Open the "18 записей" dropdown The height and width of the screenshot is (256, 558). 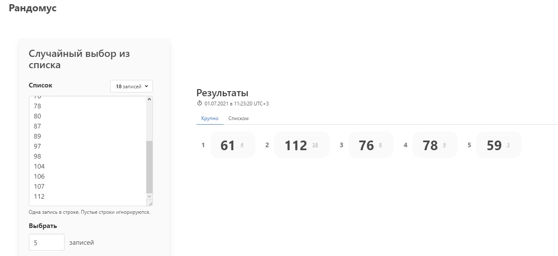(132, 86)
